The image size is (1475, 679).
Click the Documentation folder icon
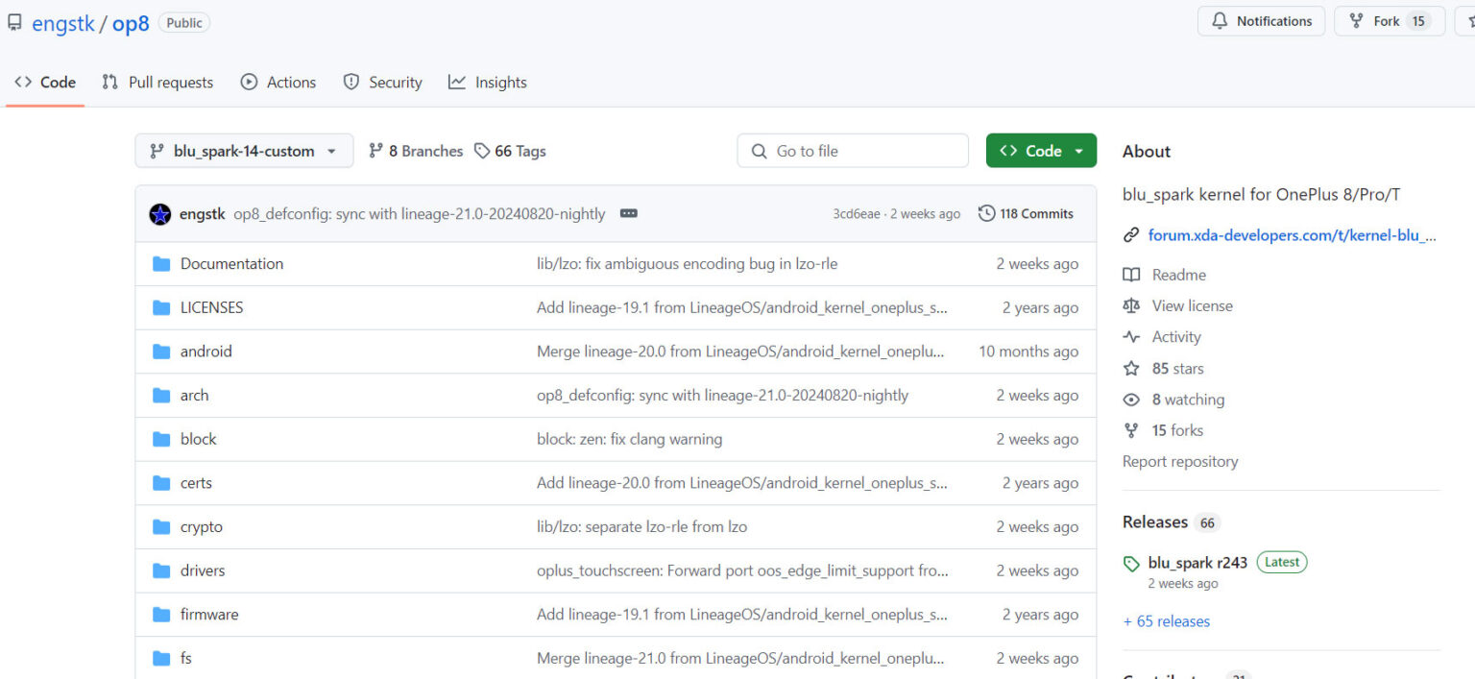(161, 264)
